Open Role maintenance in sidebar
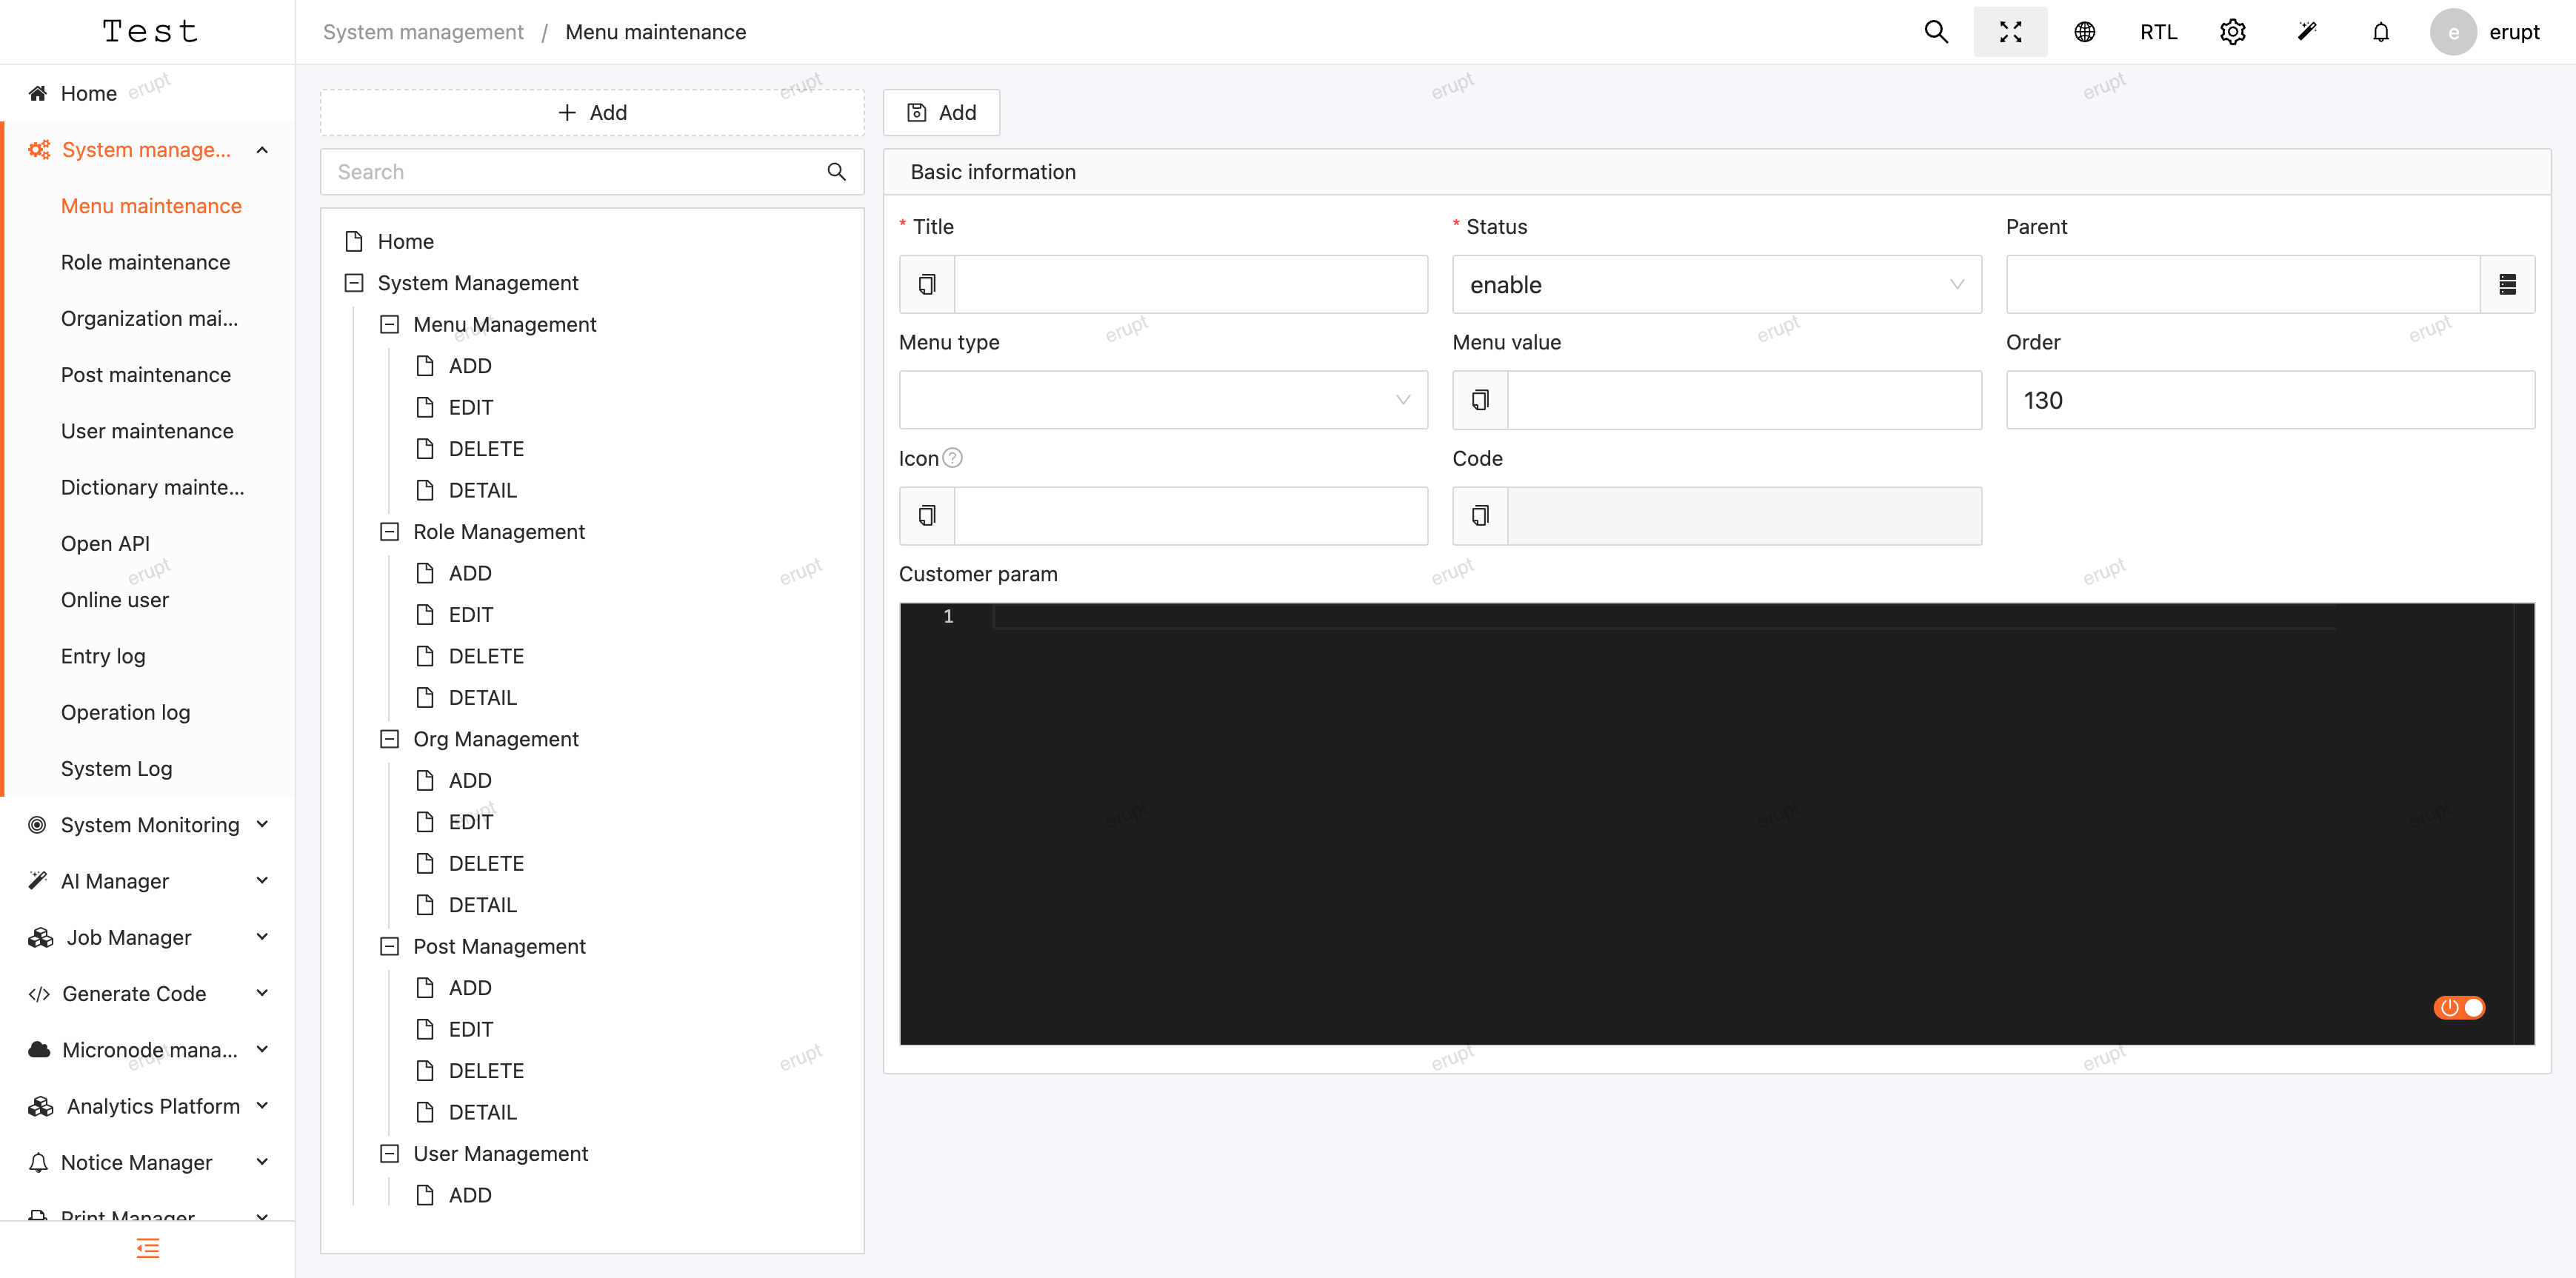 [x=146, y=262]
